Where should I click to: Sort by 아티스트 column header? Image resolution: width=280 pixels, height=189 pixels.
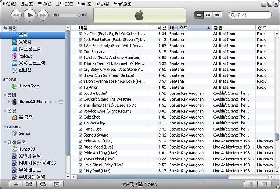coord(190,28)
